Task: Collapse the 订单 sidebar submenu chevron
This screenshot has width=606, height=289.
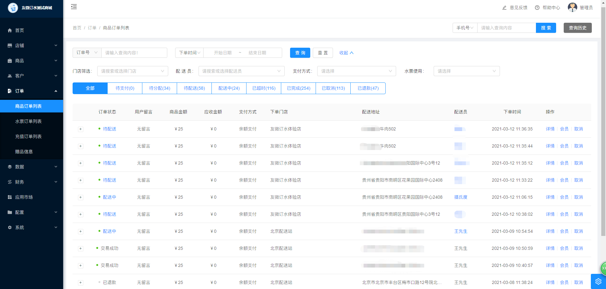Action: pyautogui.click(x=56, y=91)
